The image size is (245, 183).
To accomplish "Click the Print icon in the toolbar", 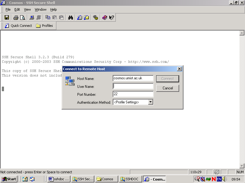I will 16,18.
